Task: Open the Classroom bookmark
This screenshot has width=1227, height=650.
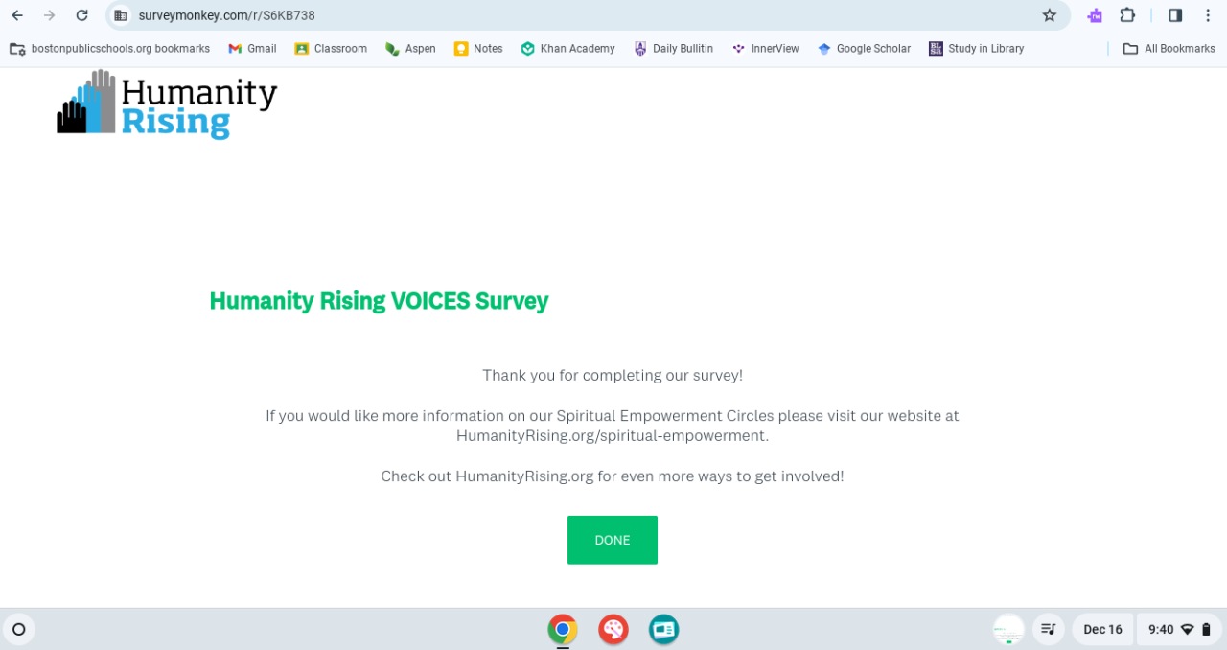Action: (x=331, y=49)
